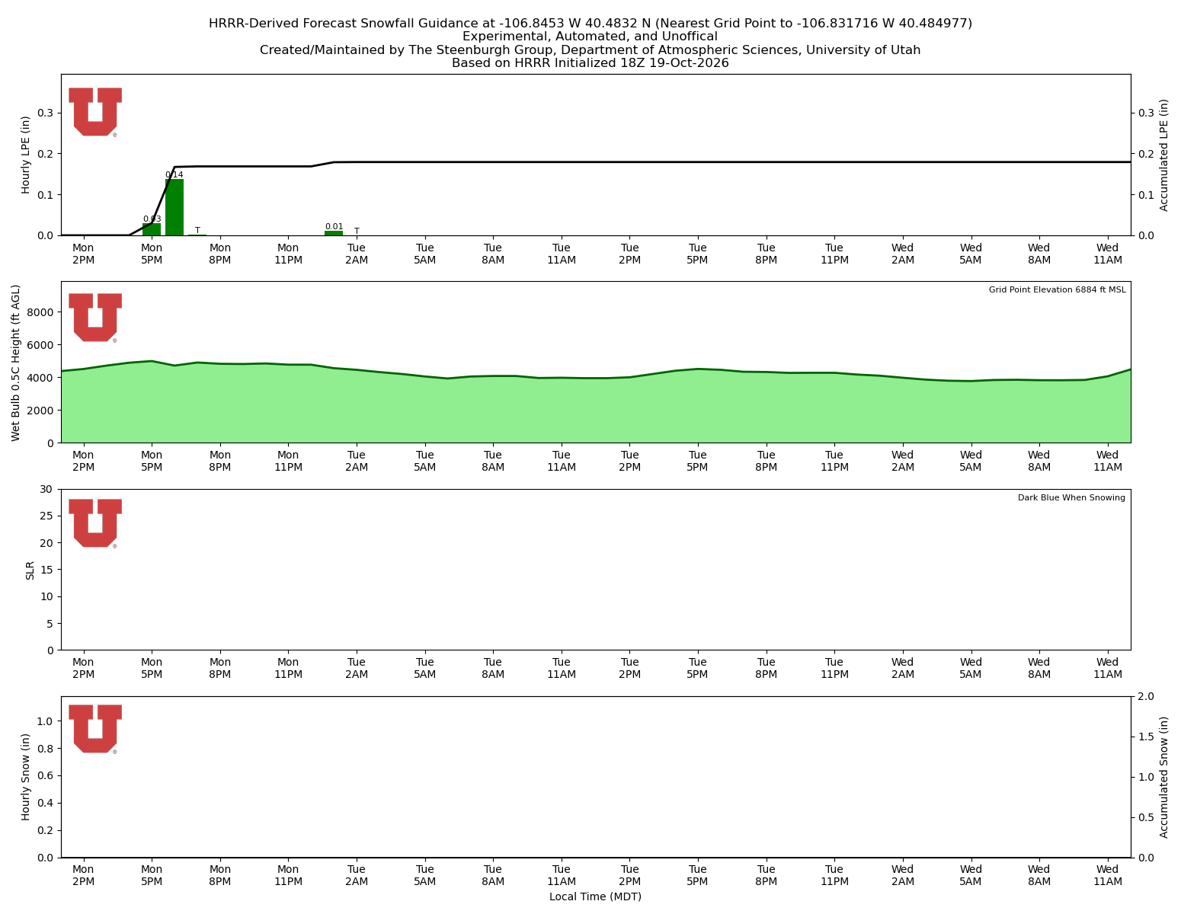Screen dimensions: 1181x914
Task: Click the 'Local Time (MDT)' axis label
Action: [x=595, y=896]
